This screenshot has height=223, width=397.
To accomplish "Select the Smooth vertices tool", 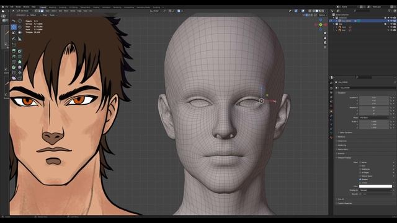I will 20,68.
